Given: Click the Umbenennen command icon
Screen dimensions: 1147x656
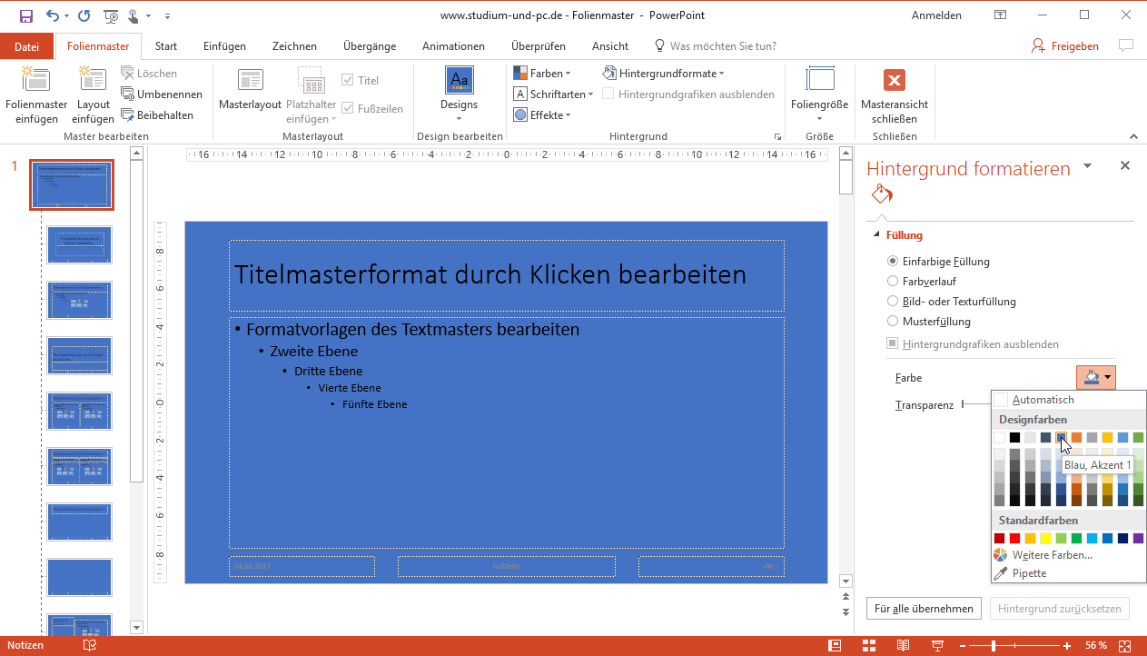Looking at the screenshot, I should pos(128,94).
